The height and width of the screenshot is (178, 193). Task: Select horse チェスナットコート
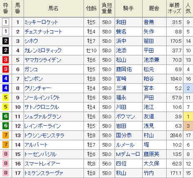43,32
